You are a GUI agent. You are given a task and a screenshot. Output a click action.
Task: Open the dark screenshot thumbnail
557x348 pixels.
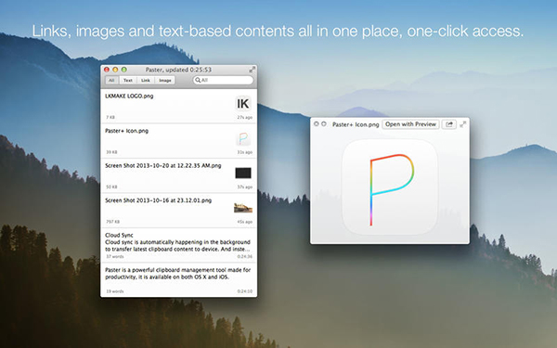point(243,173)
